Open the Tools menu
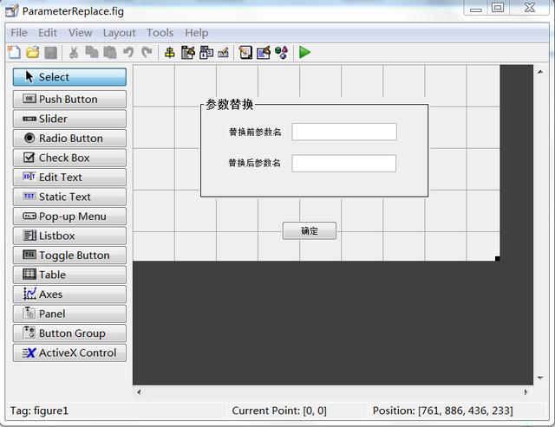This screenshot has width=555, height=427. (160, 33)
